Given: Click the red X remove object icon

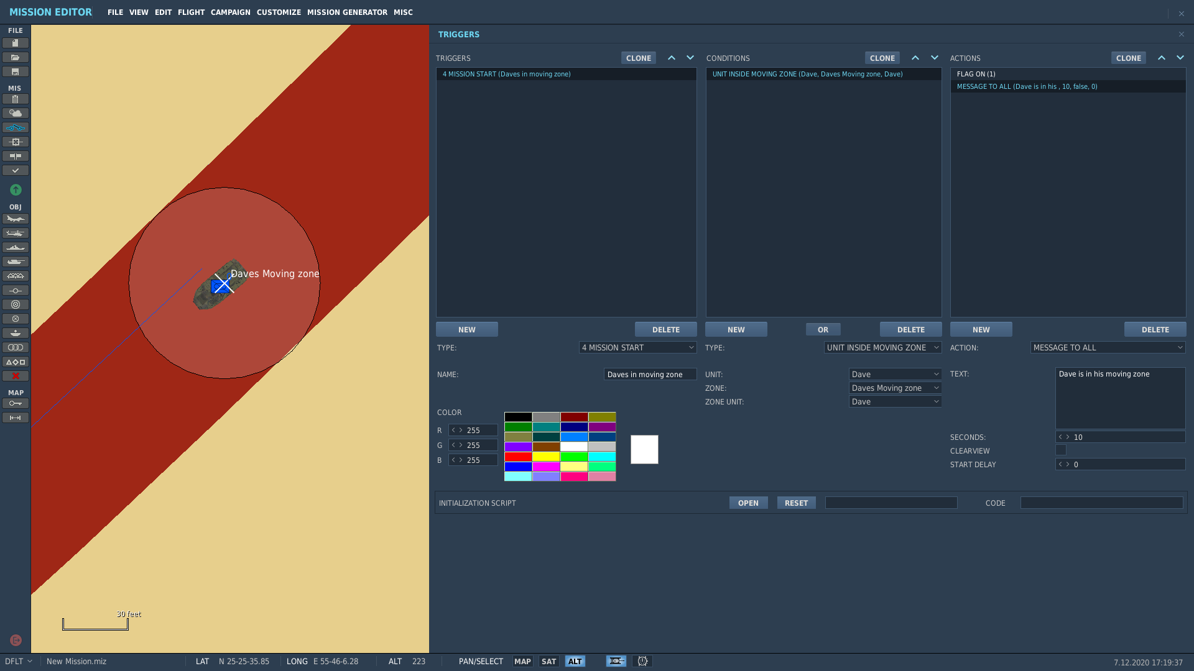Looking at the screenshot, I should pos(16,376).
